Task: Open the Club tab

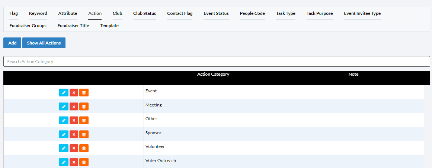Action: pos(117,13)
